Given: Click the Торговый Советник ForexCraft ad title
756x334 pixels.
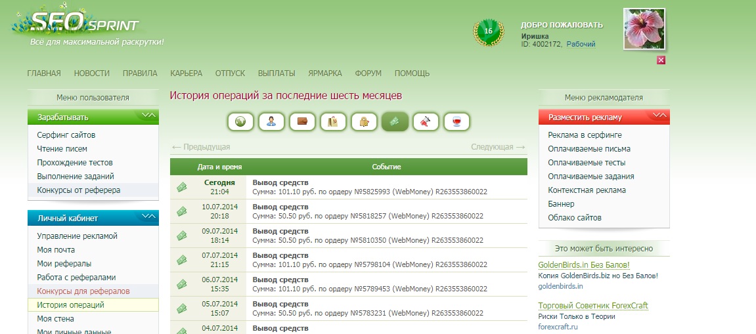Looking at the screenshot, I should tap(593, 306).
